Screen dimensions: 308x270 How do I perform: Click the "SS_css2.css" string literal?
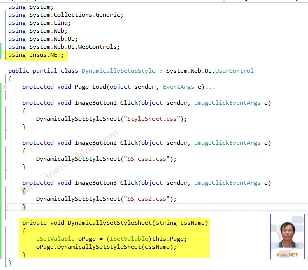(147, 199)
